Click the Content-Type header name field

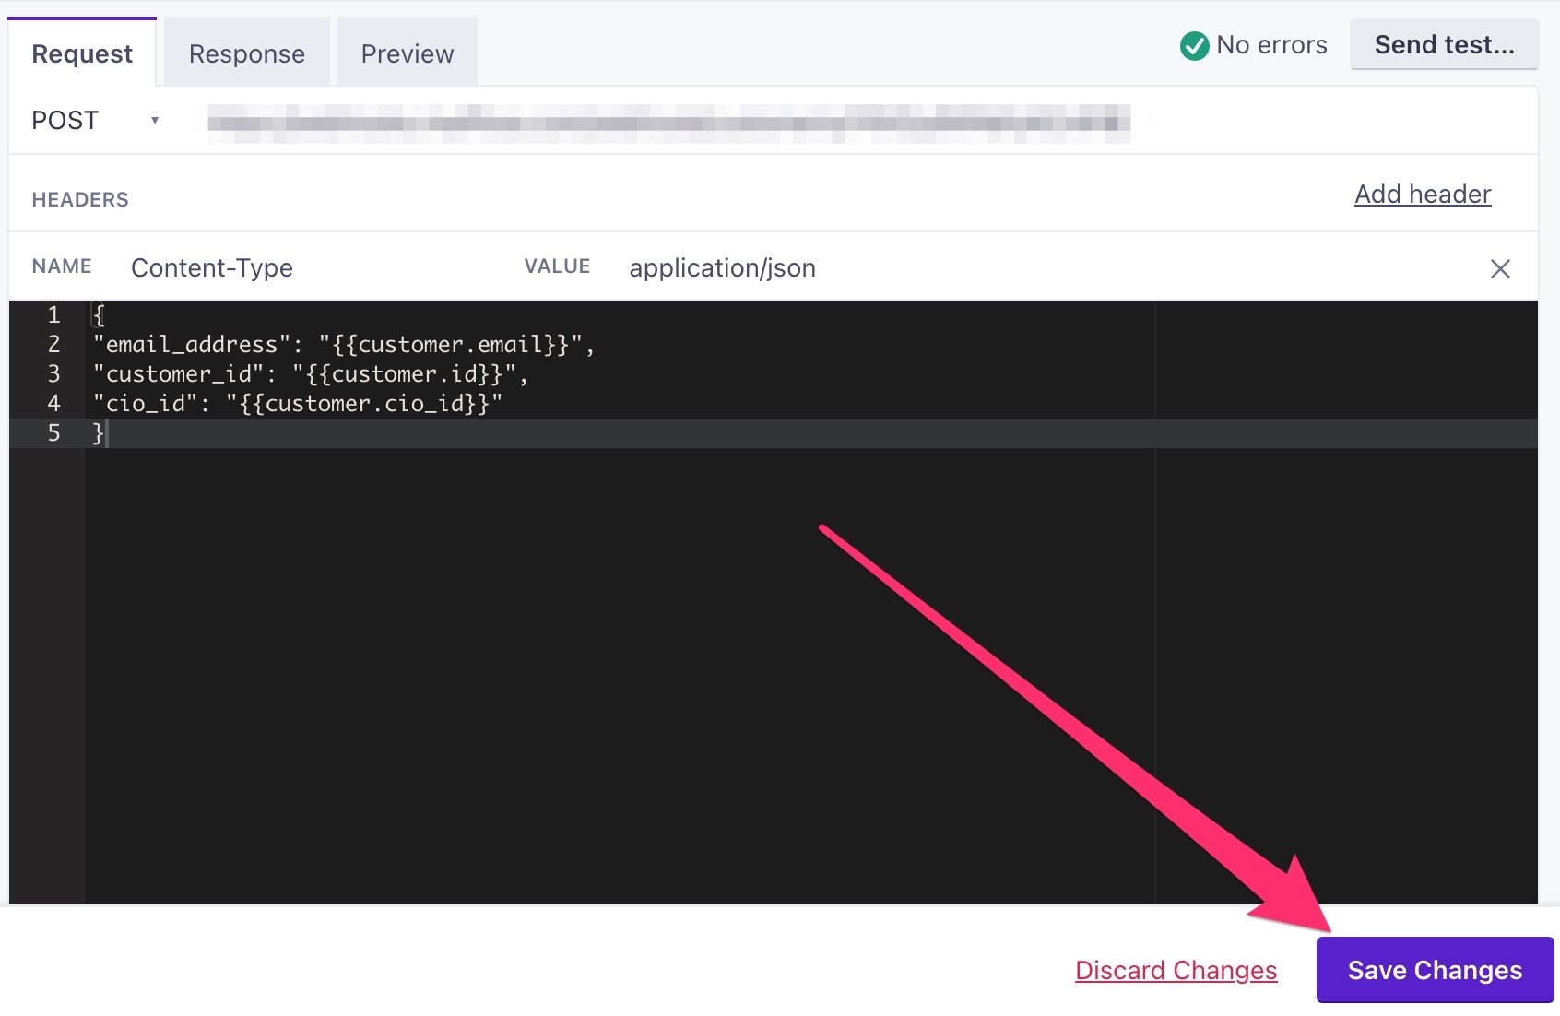[212, 267]
